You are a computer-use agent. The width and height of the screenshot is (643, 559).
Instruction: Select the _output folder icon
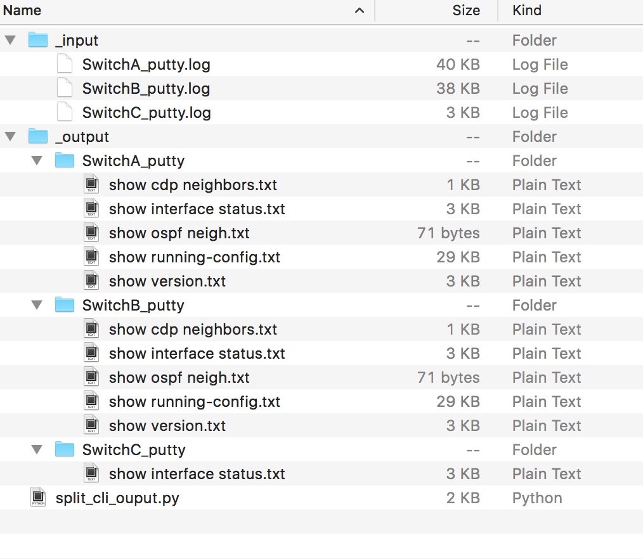pos(38,136)
